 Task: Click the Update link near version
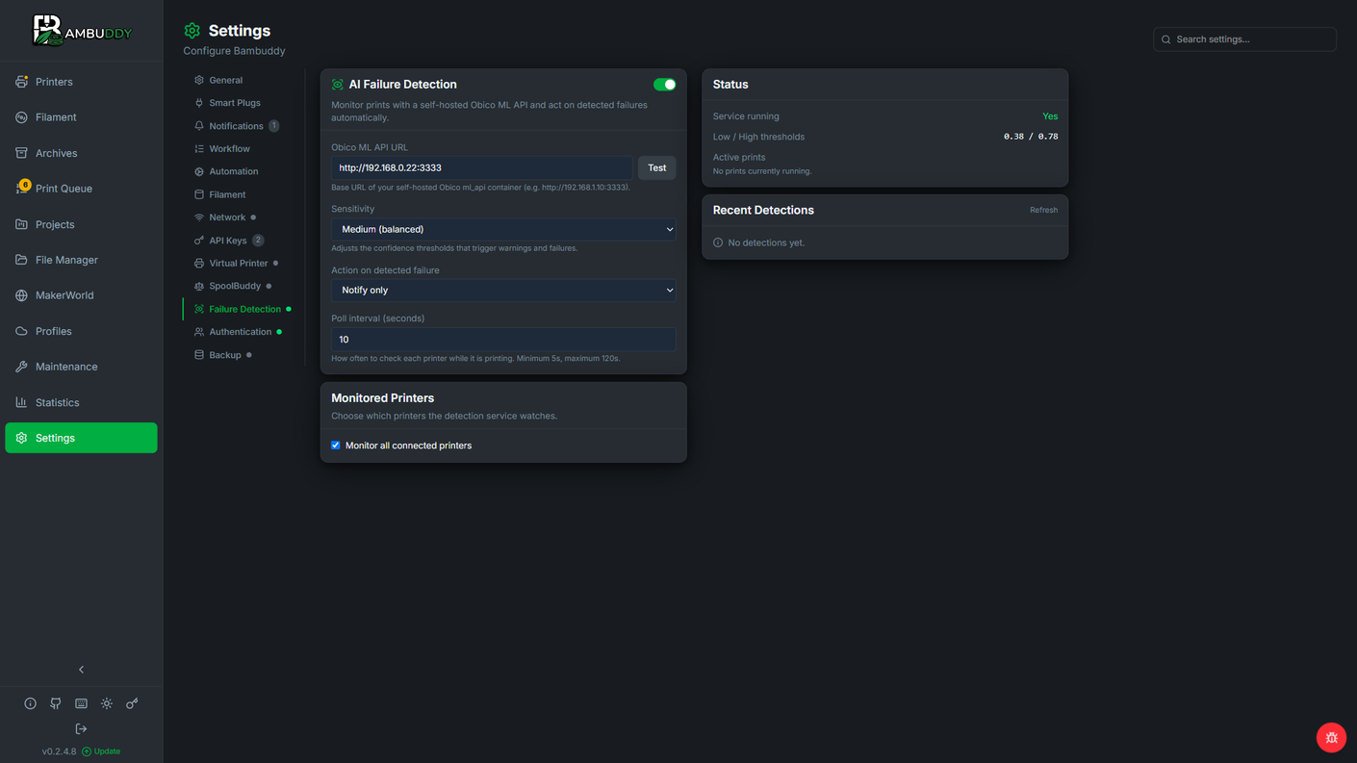[101, 751]
